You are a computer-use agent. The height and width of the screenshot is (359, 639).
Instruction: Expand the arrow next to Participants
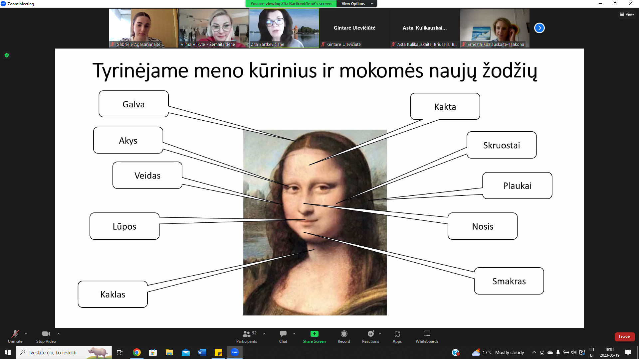coord(264,334)
